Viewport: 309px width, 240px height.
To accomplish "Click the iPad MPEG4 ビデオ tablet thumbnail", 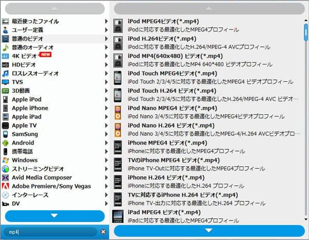I will click(117, 216).
